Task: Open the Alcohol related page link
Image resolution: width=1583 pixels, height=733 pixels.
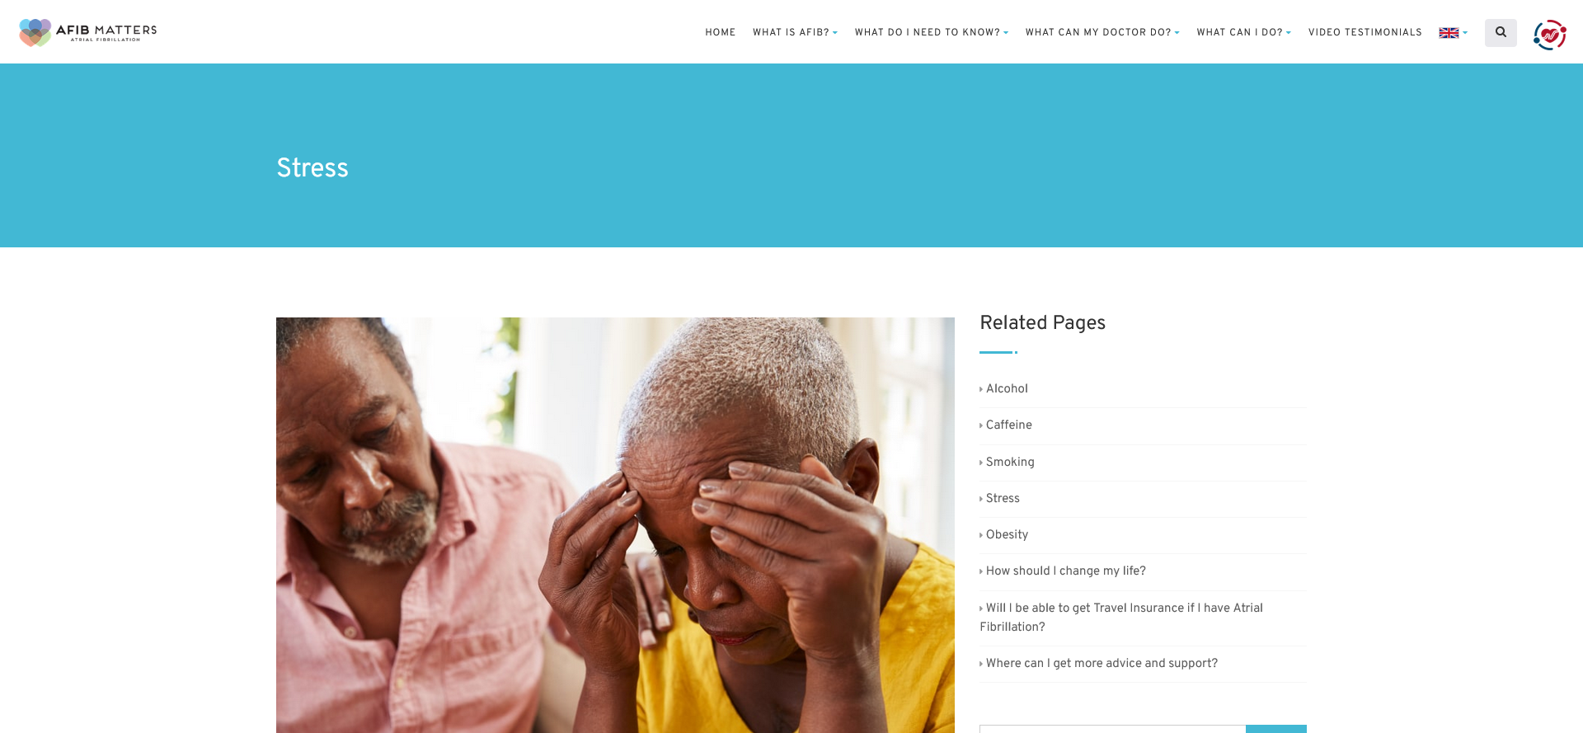Action: click(x=1007, y=388)
